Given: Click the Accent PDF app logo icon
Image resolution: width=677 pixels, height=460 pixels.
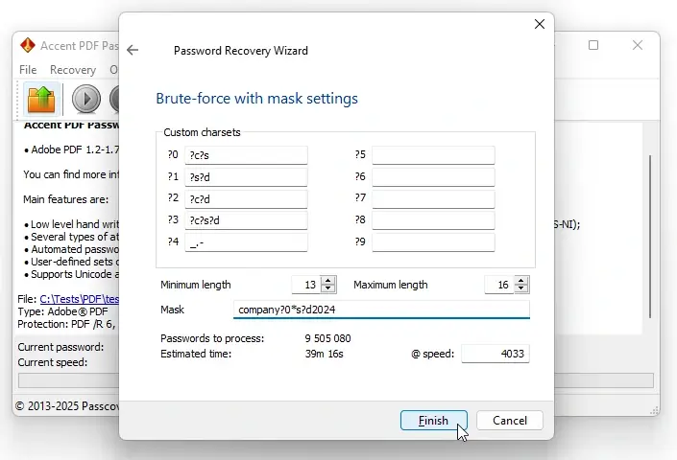Looking at the screenshot, I should 28,45.
